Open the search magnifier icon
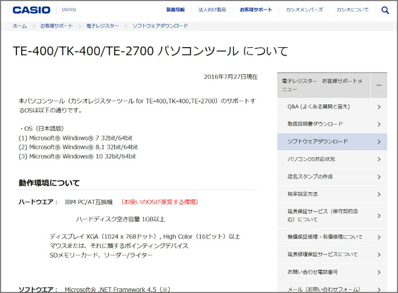Screen dimensions: 398x293 coord(385,10)
